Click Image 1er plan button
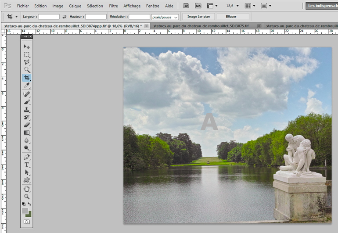 [x=198, y=17]
